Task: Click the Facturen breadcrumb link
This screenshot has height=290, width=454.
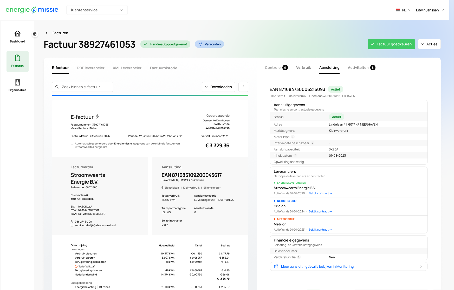Action: [x=60, y=33]
